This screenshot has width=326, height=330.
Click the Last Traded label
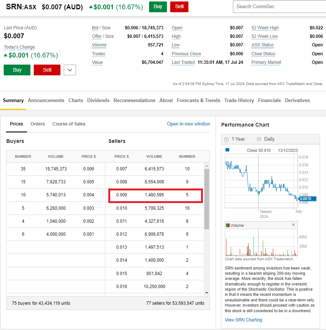pyautogui.click(x=183, y=62)
